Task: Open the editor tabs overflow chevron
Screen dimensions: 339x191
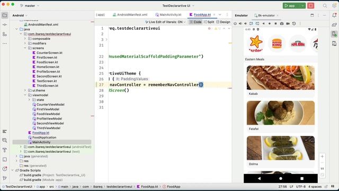Action: pyautogui.click(x=220, y=15)
